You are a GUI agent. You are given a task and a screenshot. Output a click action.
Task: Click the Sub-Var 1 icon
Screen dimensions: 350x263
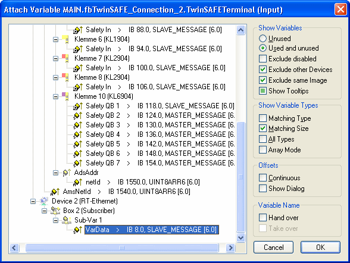[67, 220]
